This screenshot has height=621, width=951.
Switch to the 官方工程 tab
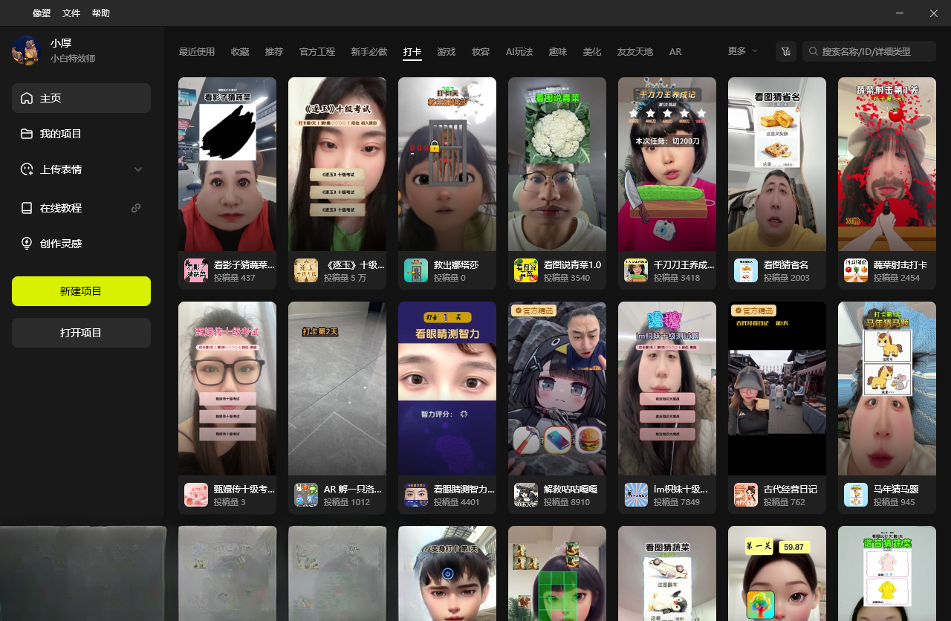[x=317, y=52]
